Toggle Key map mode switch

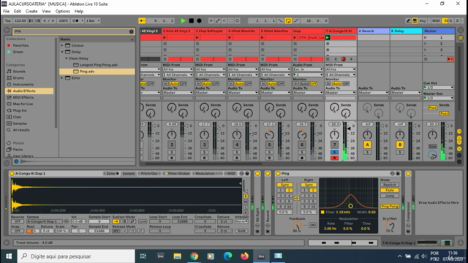click(x=423, y=20)
